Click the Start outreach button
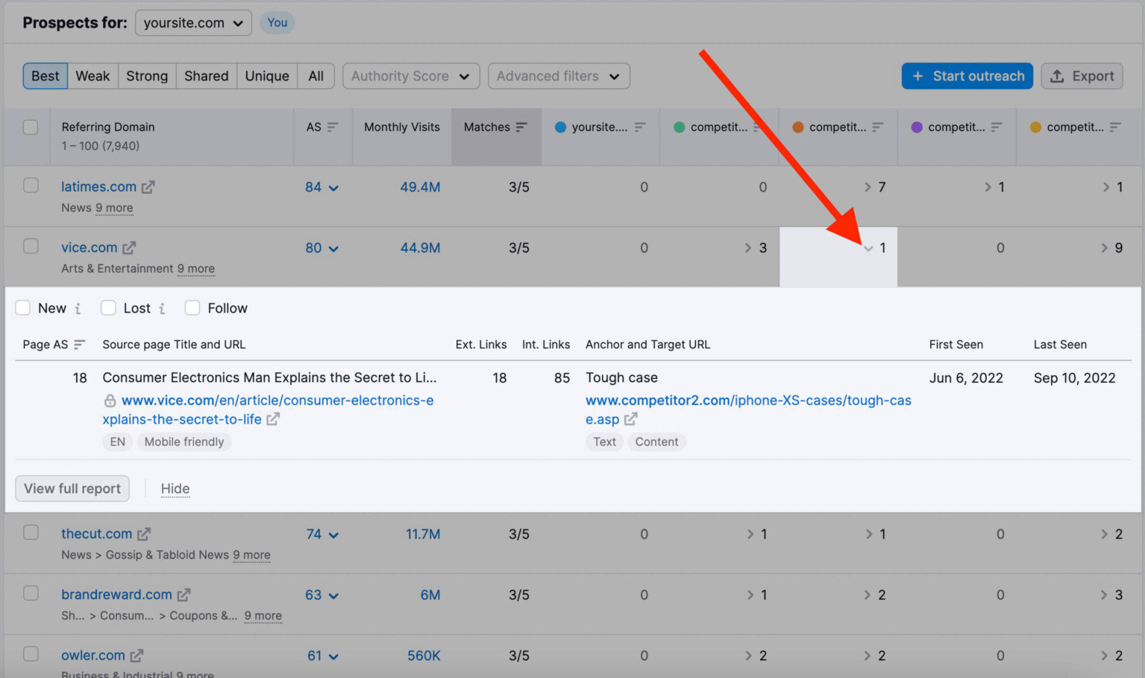1145x678 pixels. pyautogui.click(x=967, y=76)
